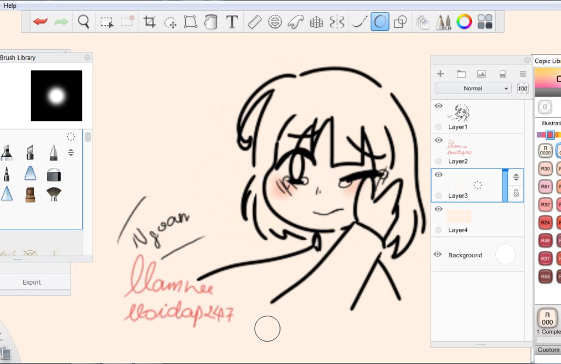Select the fan brush in Brush Library
This screenshot has height=364, width=561.
[x=54, y=194]
